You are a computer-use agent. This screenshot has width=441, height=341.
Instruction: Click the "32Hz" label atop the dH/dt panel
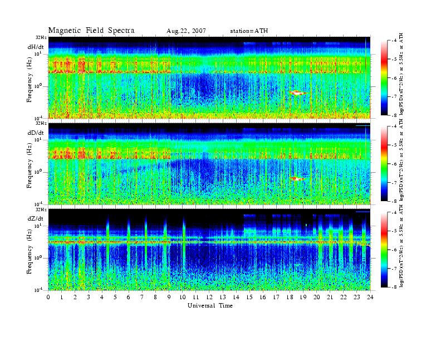(41, 38)
